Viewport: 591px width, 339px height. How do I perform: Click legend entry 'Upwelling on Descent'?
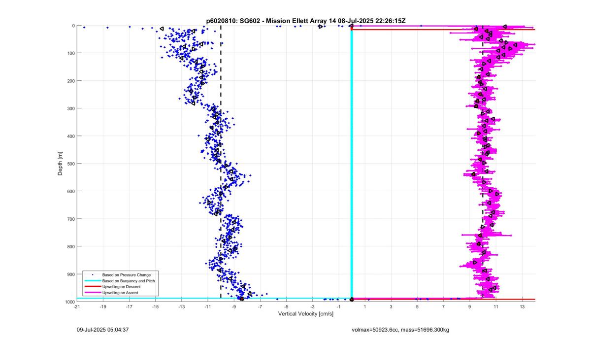coord(121,286)
